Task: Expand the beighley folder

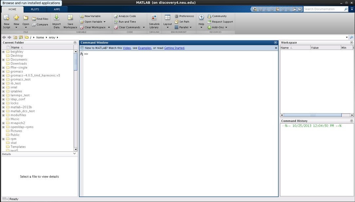Action: coord(3,52)
